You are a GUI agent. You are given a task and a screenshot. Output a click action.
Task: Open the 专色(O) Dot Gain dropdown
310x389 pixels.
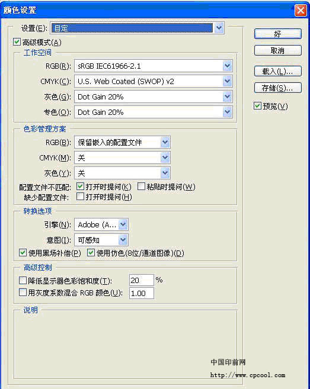pos(154,112)
